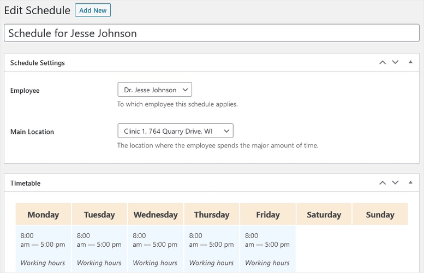Move Schedule Settings panel up arrow
424x273 pixels.
[383, 62]
